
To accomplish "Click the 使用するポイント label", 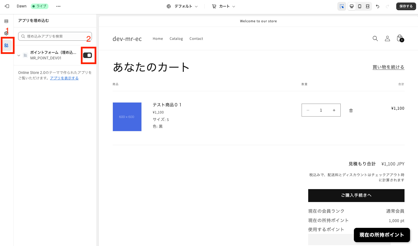I will [326, 230].
